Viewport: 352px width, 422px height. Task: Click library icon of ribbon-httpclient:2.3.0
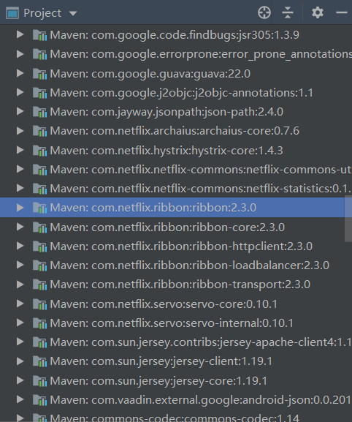click(x=39, y=246)
